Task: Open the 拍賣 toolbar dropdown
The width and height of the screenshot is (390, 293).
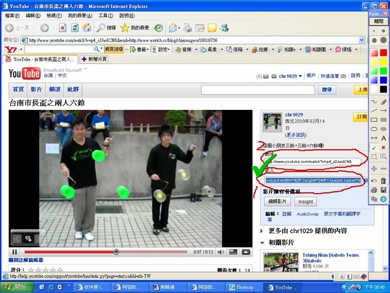Action: pos(272,49)
